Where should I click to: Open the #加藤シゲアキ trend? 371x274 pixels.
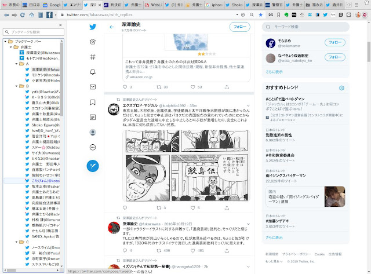coord(277,221)
